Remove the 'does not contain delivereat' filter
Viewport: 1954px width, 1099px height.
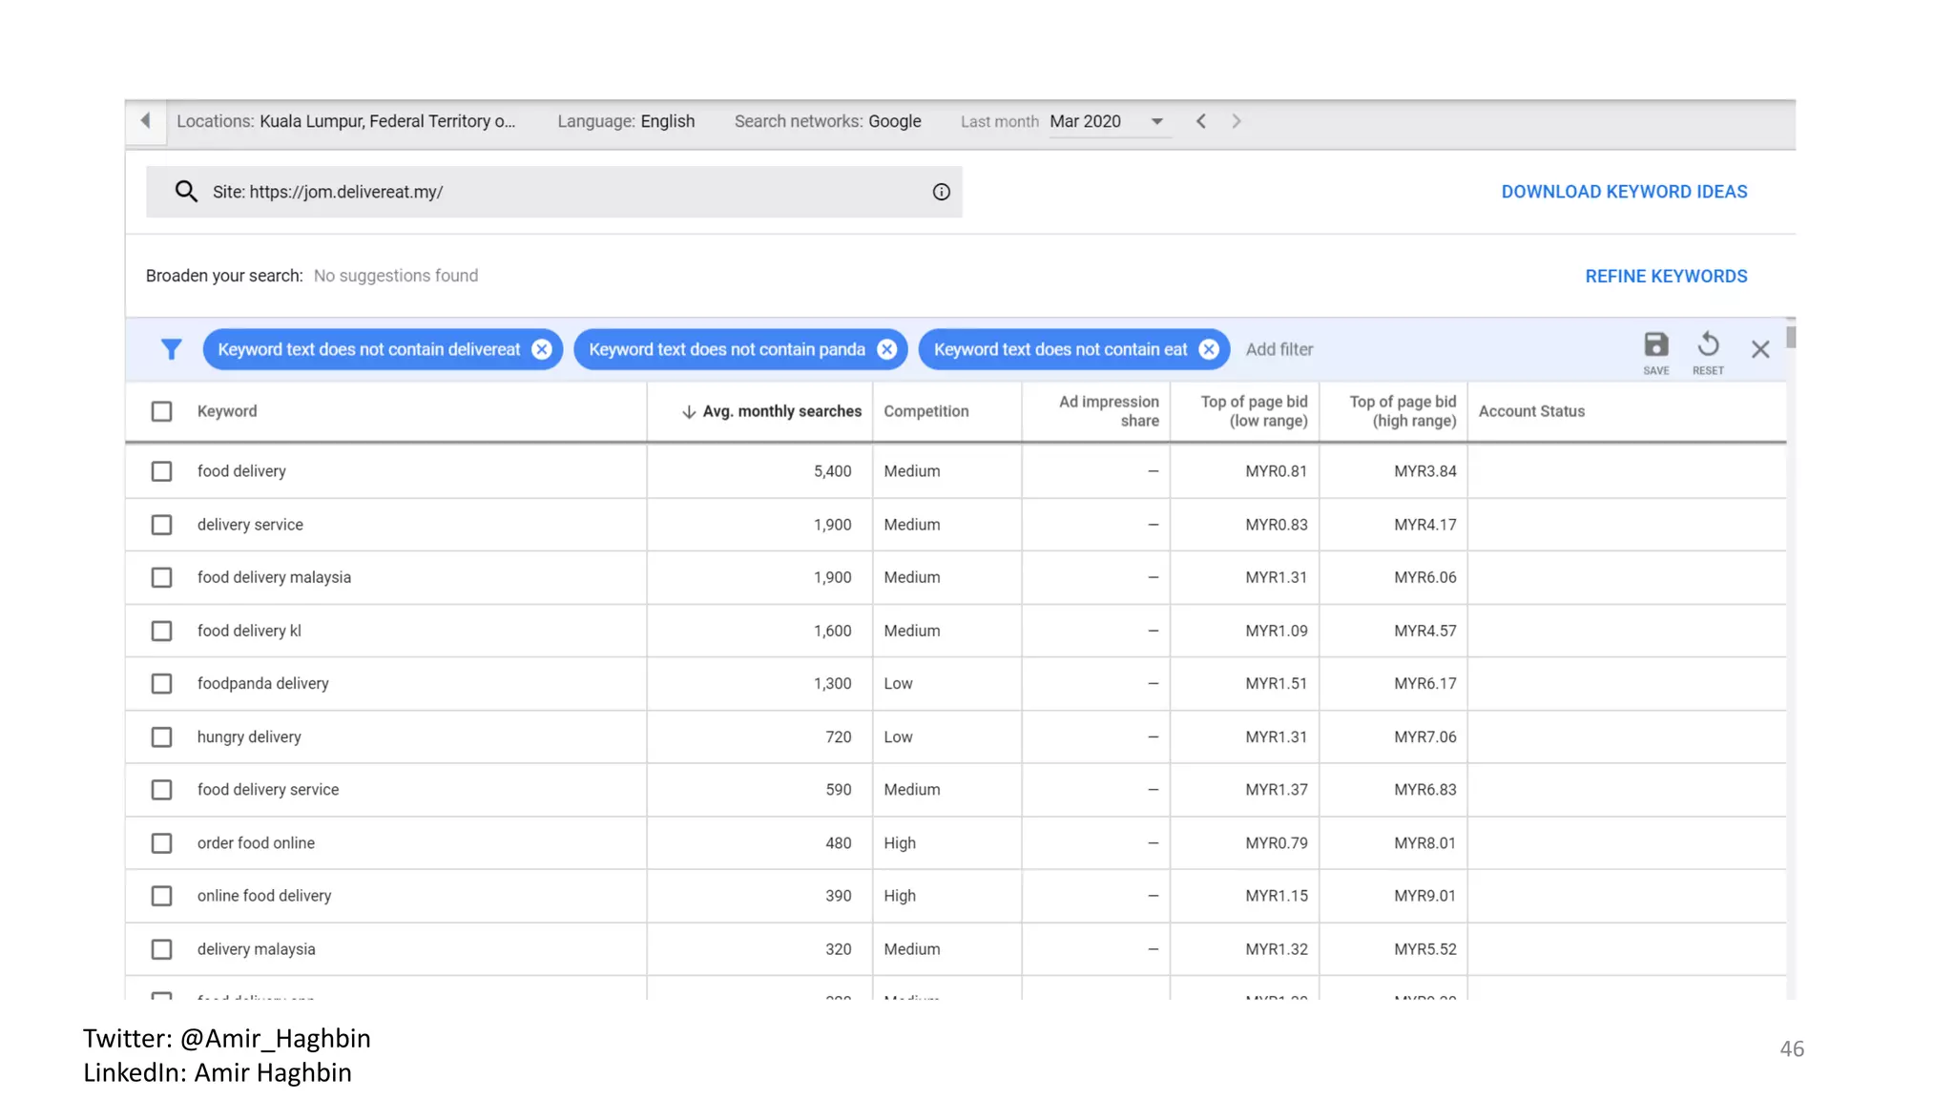(x=542, y=349)
